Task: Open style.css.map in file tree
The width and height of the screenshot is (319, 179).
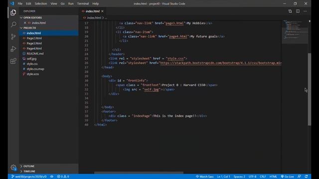Action: (x=35, y=69)
